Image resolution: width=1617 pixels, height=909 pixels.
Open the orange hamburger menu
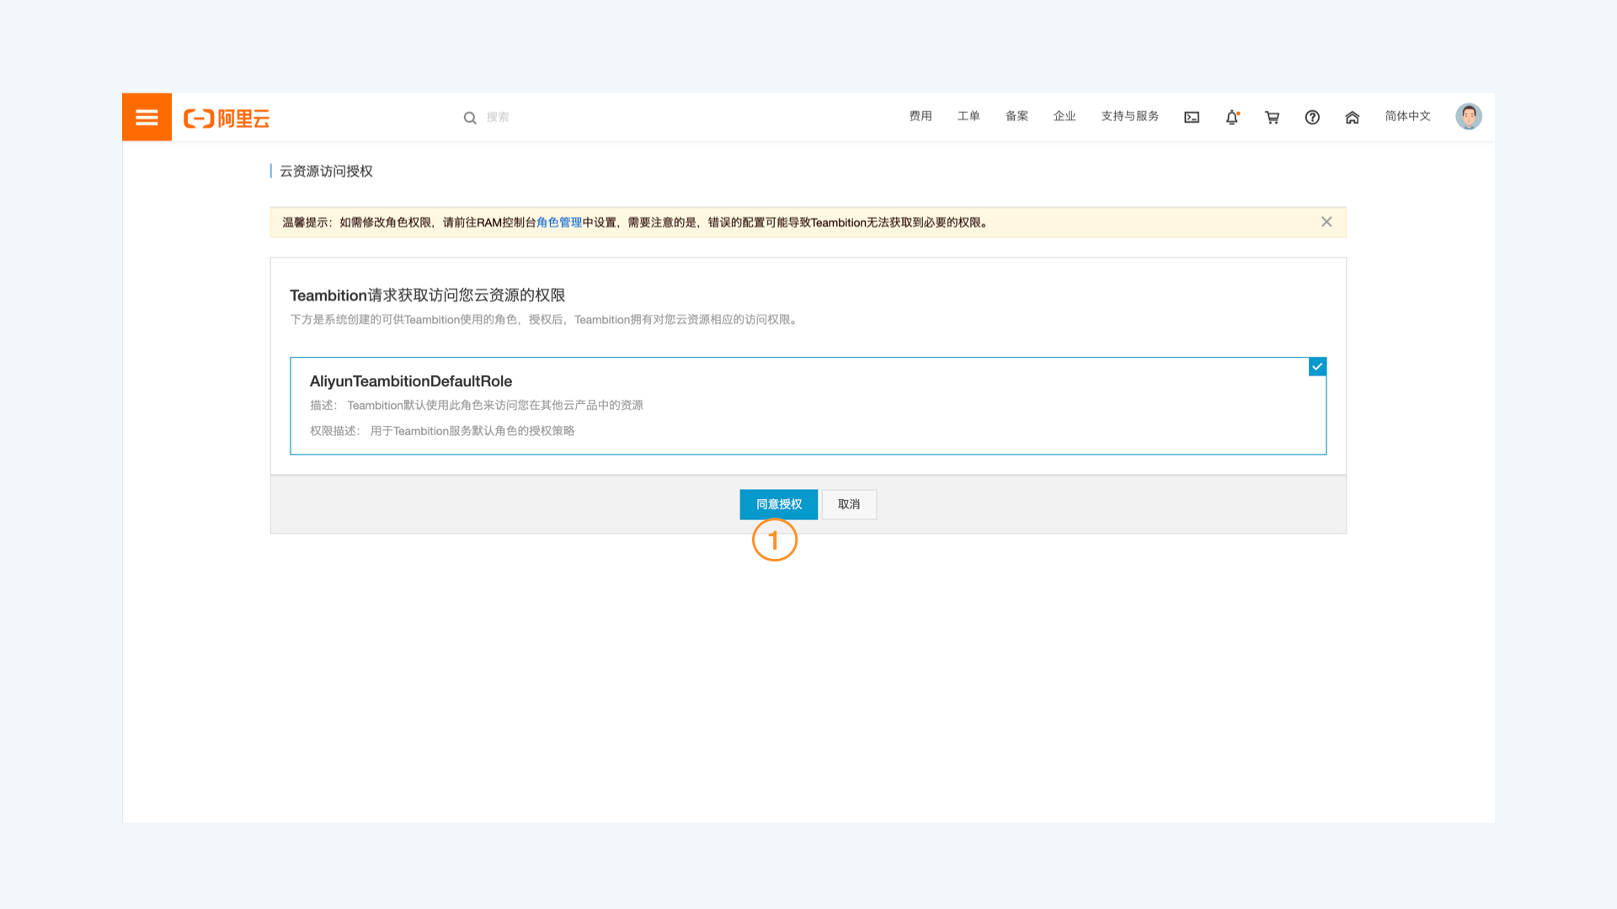coord(147,117)
